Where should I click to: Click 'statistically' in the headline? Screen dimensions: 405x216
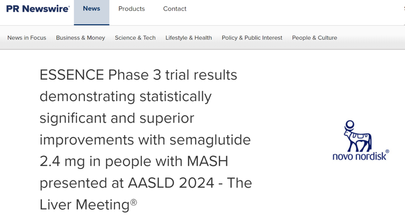pos(173,96)
